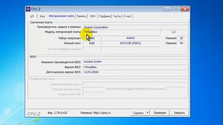The image size is (223, 125).
Task: Click the VirtualBox BIOS version field
Action: 135,67
